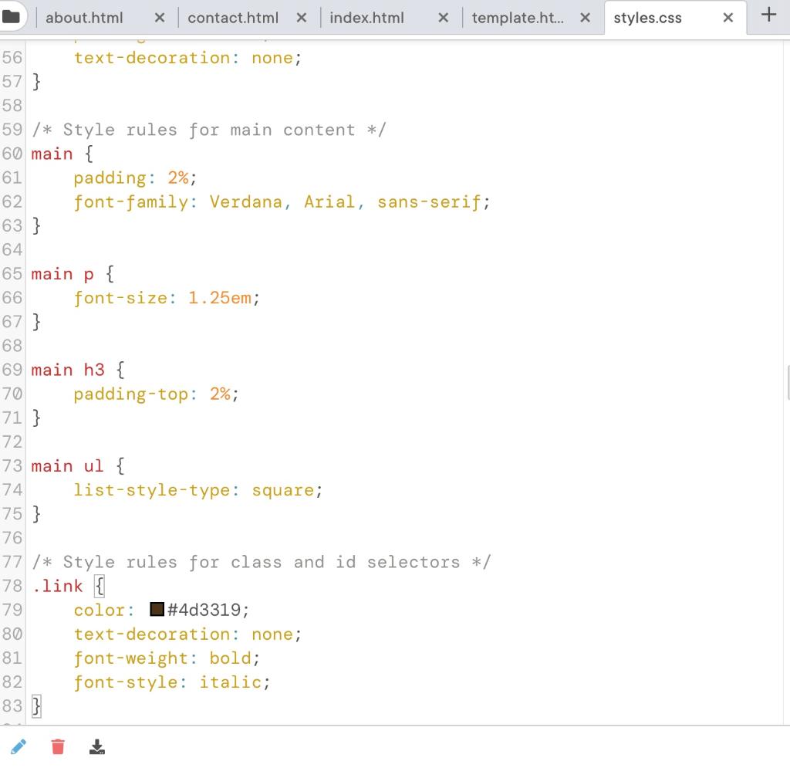The image size is (790, 768).
Task: Click the scrollbar on the right edge
Action: [785, 386]
